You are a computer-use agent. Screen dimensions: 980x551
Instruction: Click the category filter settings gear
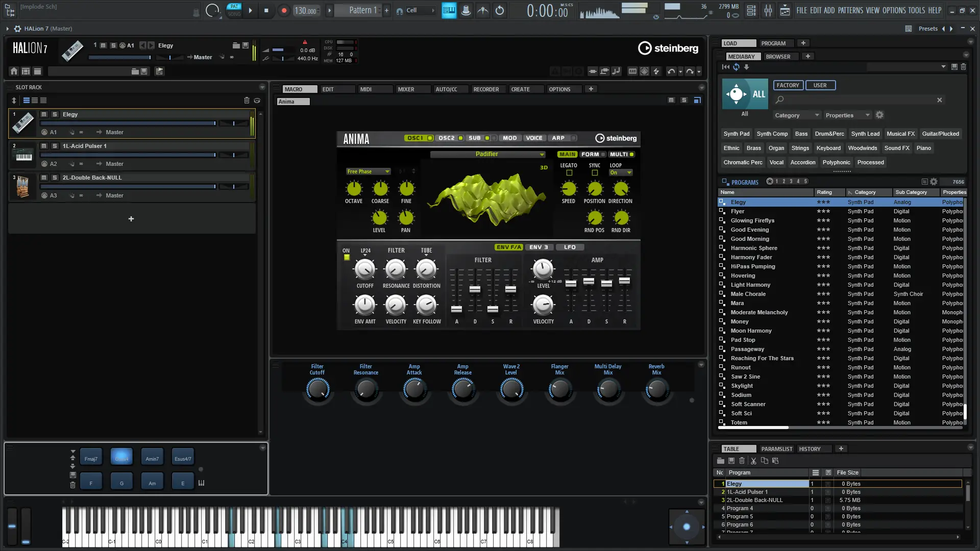tap(879, 115)
